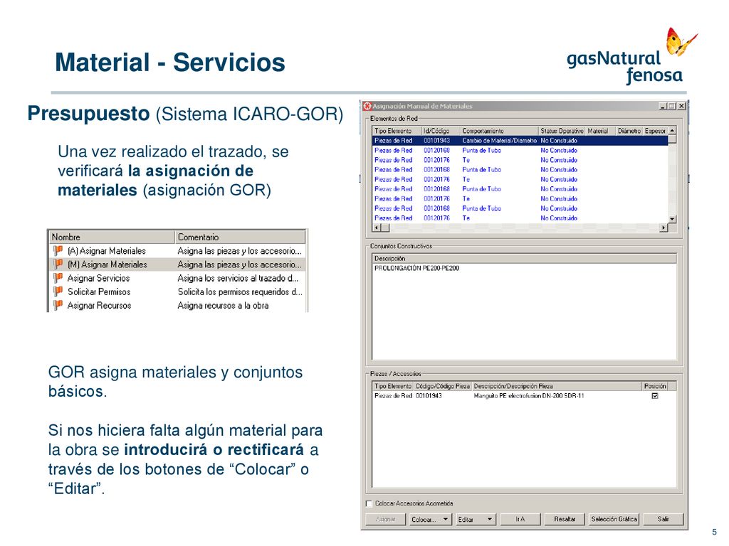Viewport: 729px width, 546px height.
Task: Click the Descripción/Descripción Pieza column header
Action: pos(557,386)
